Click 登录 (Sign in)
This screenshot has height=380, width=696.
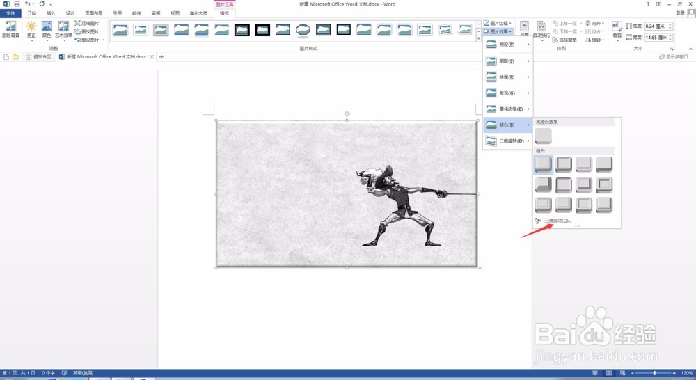click(680, 13)
